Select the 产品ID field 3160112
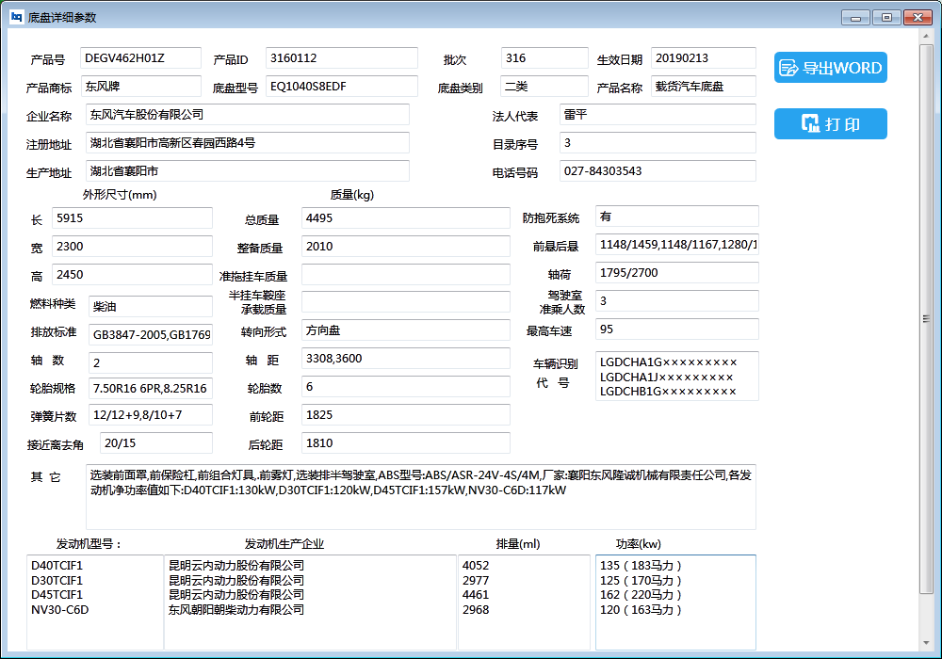The image size is (942, 659). 341,58
